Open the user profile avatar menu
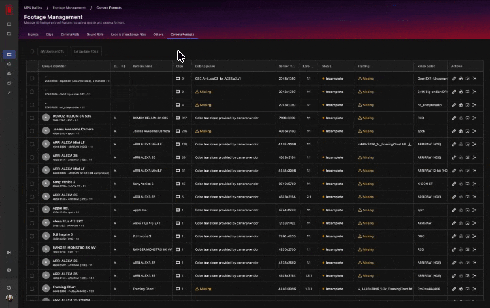490x308 pixels. [9, 298]
